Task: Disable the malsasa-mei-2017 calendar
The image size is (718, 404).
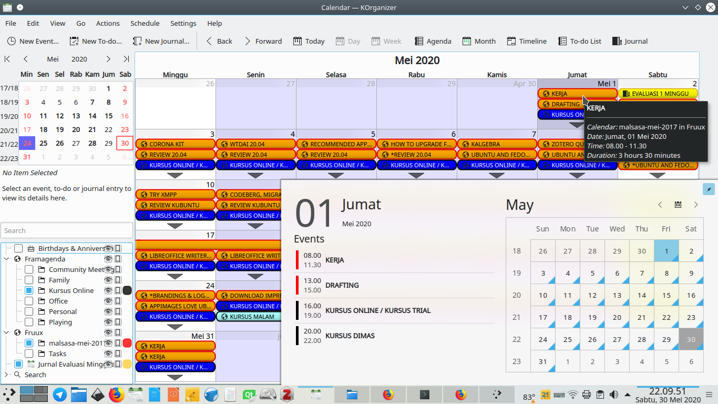Action: click(x=29, y=343)
